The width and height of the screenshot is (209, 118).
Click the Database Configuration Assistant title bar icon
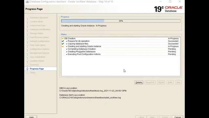point(27,2)
